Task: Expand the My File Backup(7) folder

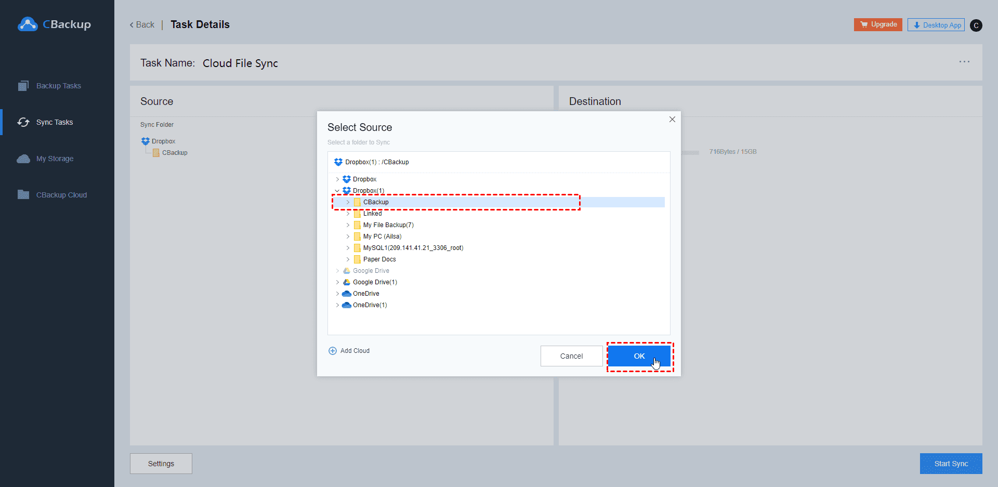Action: pyautogui.click(x=348, y=225)
